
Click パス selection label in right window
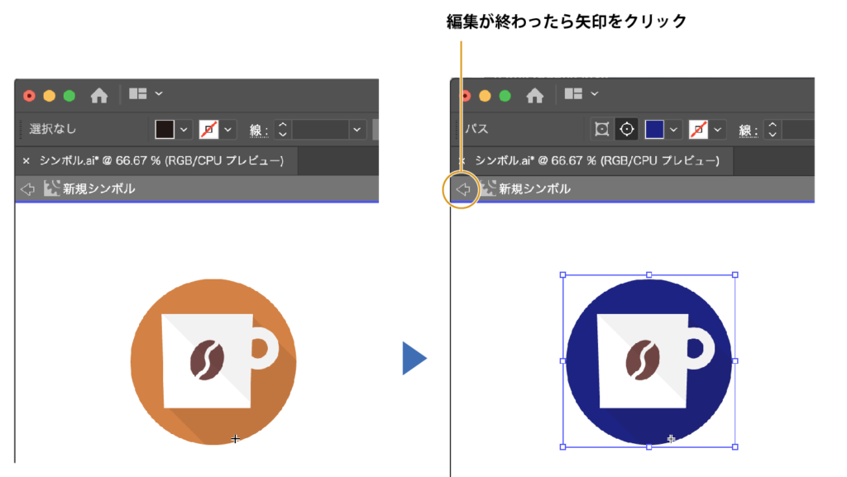click(476, 129)
